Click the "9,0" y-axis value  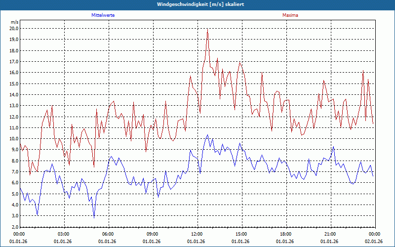click(x=15, y=150)
